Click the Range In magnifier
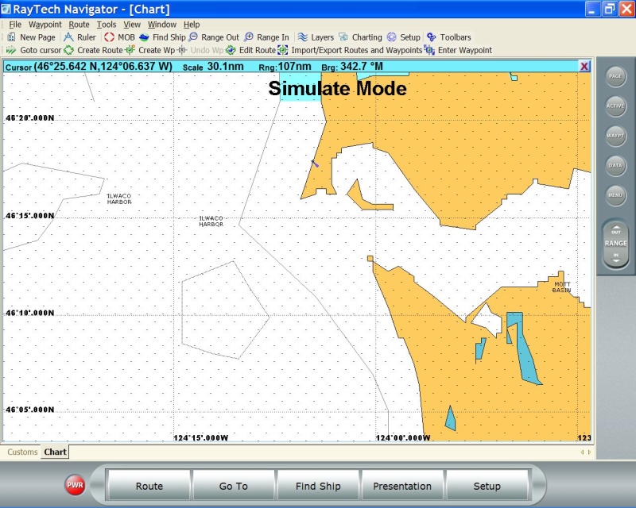 click(249, 37)
